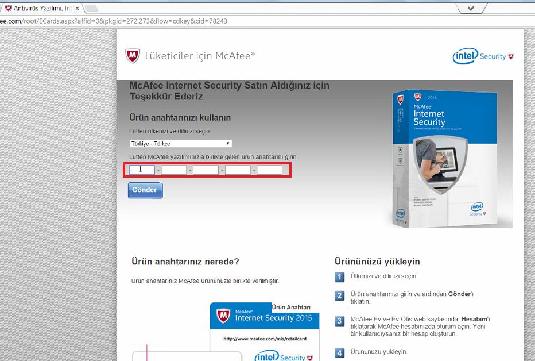Click the second product key field
Image resolution: width=535 pixels, height=361 pixels.
[x=173, y=169]
